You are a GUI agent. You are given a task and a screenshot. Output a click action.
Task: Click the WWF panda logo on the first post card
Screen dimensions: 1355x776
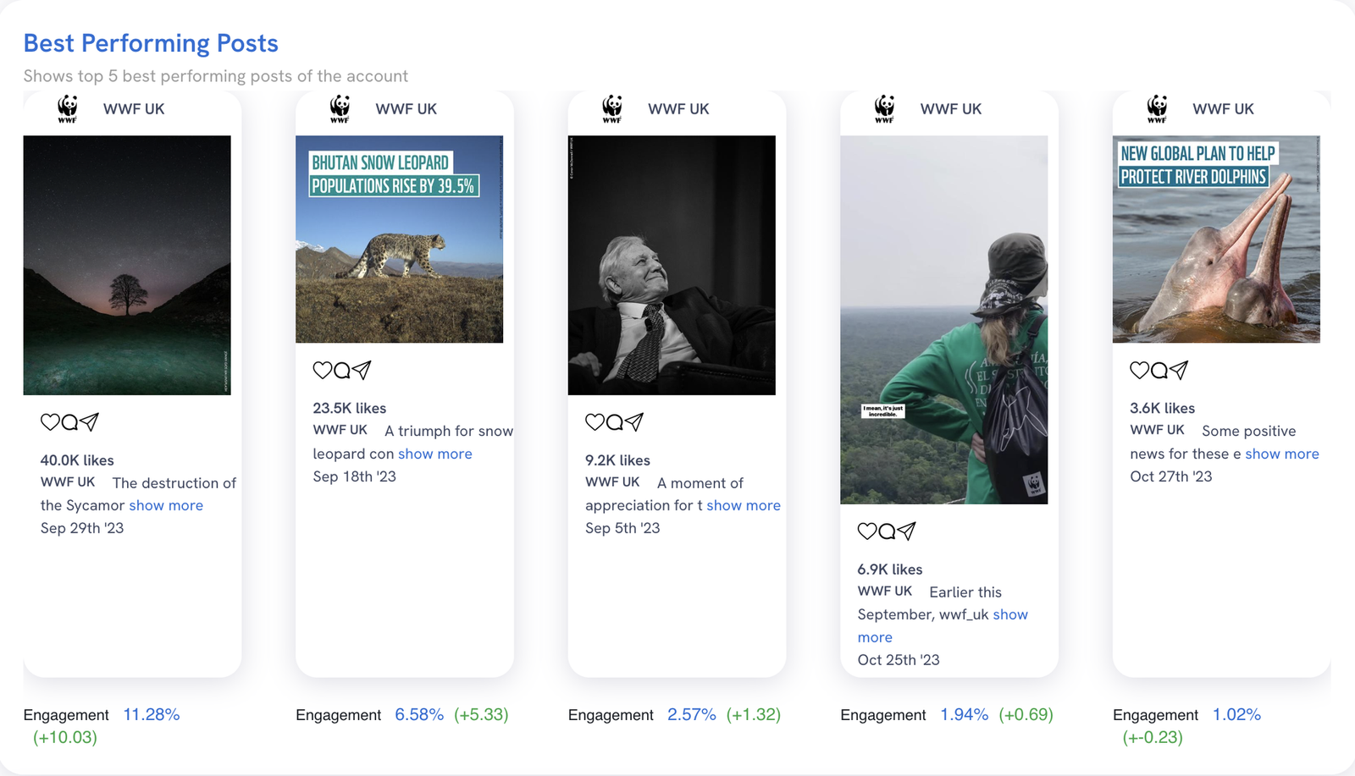[66, 108]
